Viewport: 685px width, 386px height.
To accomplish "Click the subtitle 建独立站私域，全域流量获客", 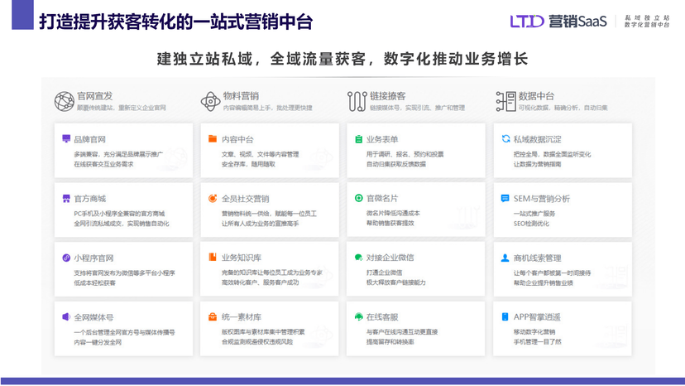I will (261, 59).
